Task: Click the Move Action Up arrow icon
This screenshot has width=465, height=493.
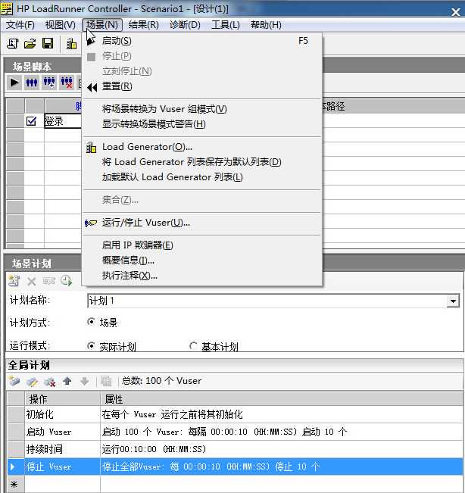Action: pos(67,381)
